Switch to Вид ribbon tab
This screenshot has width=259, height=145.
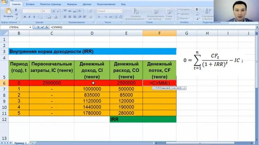pos(123,4)
